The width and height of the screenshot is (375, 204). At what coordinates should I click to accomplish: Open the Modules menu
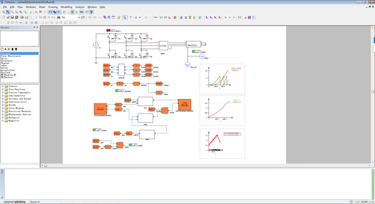31,7
